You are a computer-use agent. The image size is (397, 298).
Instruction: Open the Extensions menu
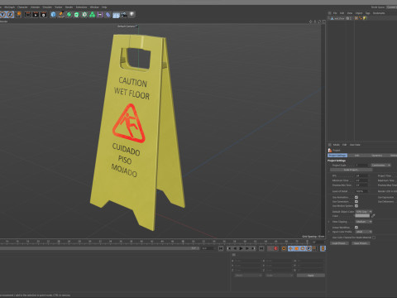[81, 7]
